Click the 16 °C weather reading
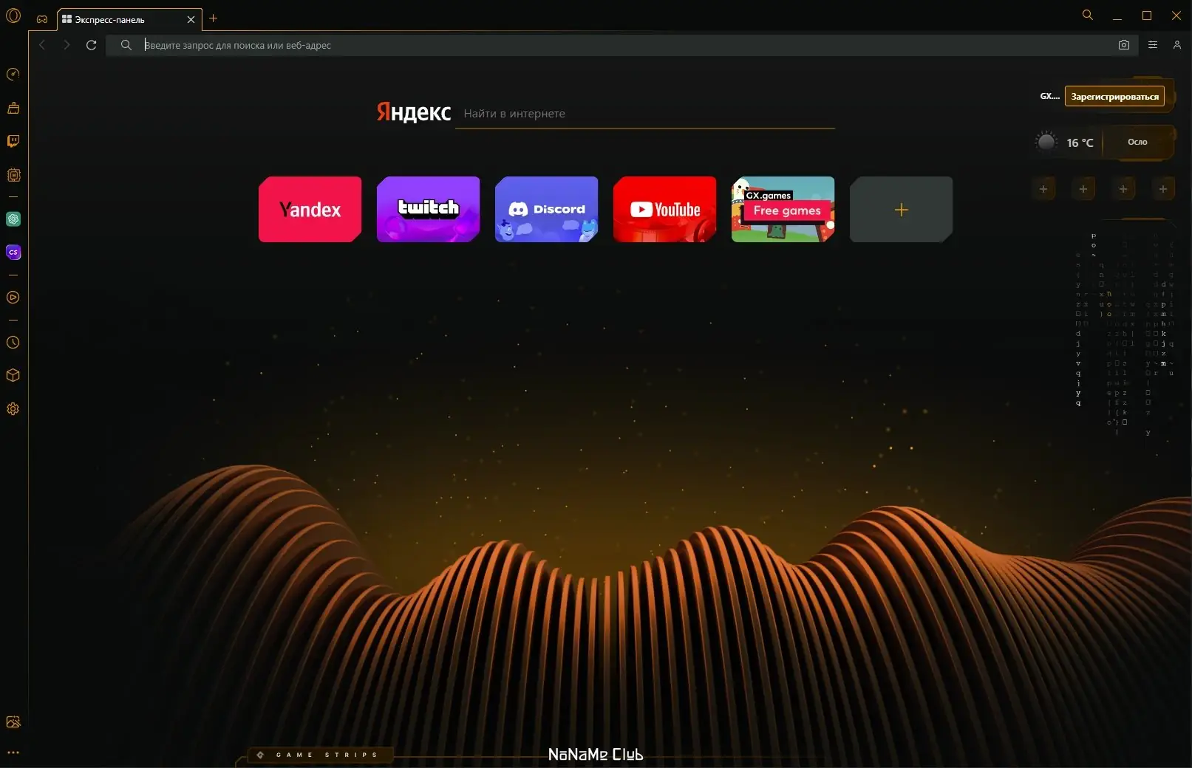1192x768 pixels. pos(1080,143)
